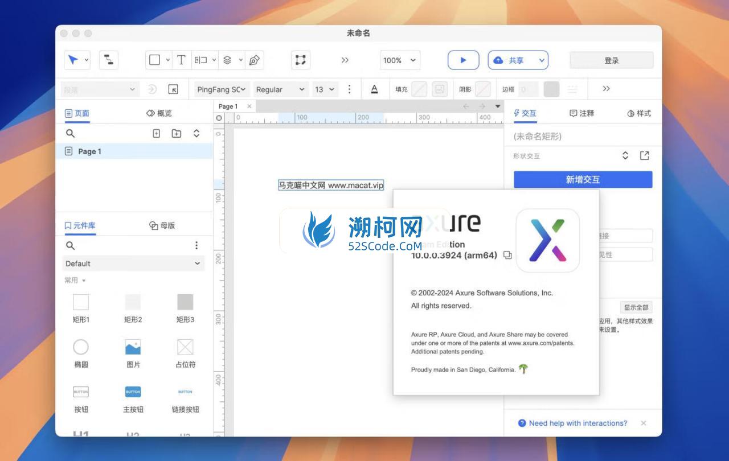Screen dimensions: 729x461
Task: Select the connector tool
Action: click(108, 60)
